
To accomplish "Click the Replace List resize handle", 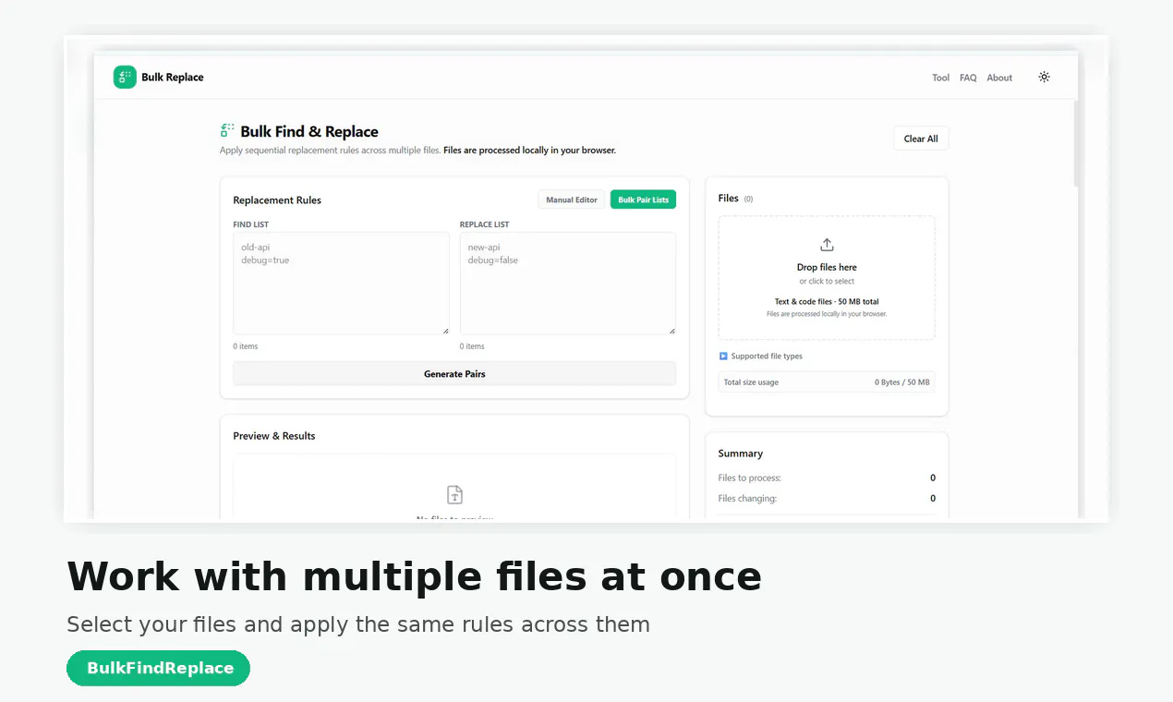I will (x=671, y=331).
